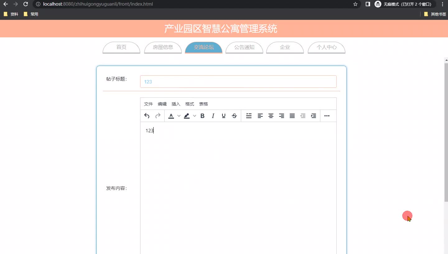This screenshot has height=254, width=448.
Task: Click the site info icon in address bar
Action: click(x=38, y=4)
